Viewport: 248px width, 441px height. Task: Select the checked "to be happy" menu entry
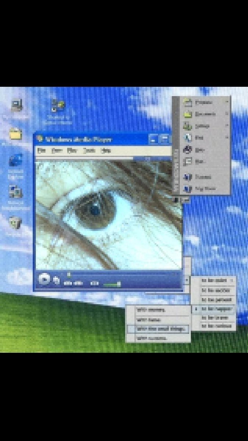click(x=214, y=309)
